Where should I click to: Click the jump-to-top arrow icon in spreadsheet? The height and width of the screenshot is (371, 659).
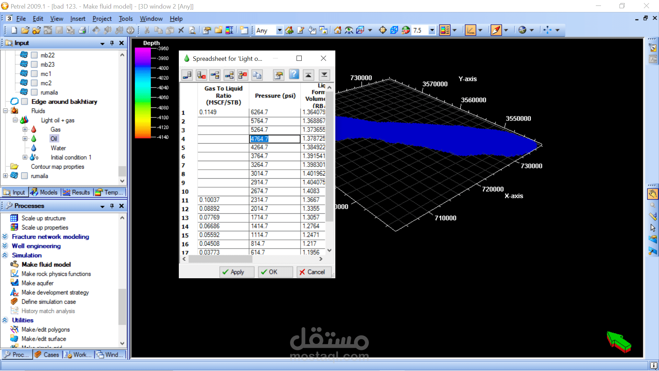[x=309, y=75]
